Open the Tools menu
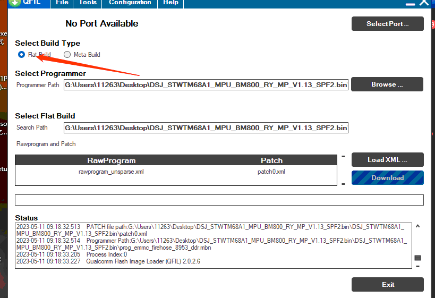 coord(88,3)
